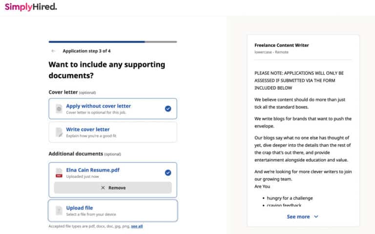Toggle the Elna Cain Resume.pdf checkmark

(168, 173)
